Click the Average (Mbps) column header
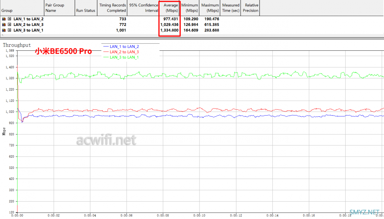The image size is (384, 219). pyautogui.click(x=170, y=8)
